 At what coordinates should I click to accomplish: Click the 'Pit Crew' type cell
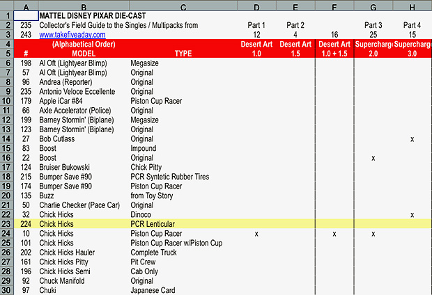click(143, 262)
